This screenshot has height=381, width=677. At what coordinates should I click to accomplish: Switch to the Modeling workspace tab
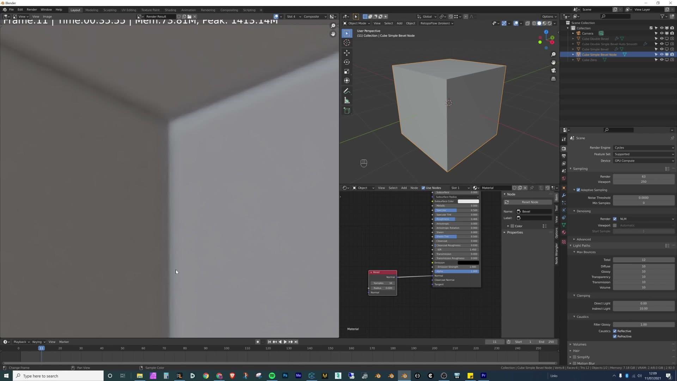coord(92,10)
